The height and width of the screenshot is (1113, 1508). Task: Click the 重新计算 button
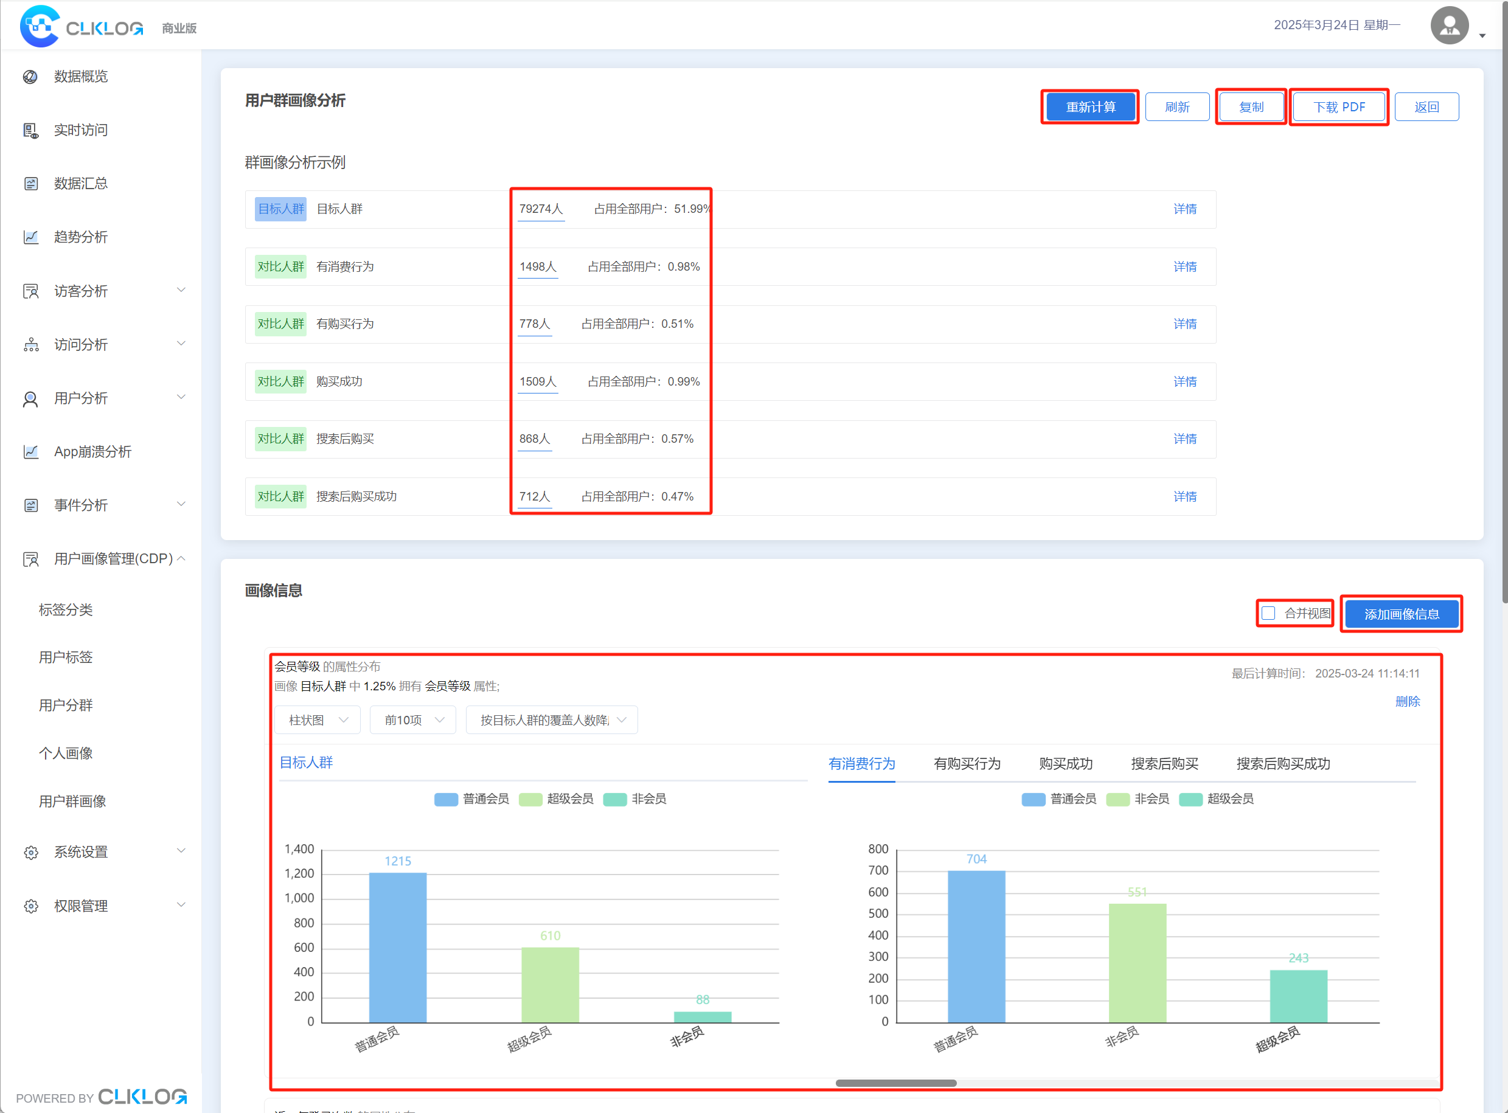(1089, 107)
